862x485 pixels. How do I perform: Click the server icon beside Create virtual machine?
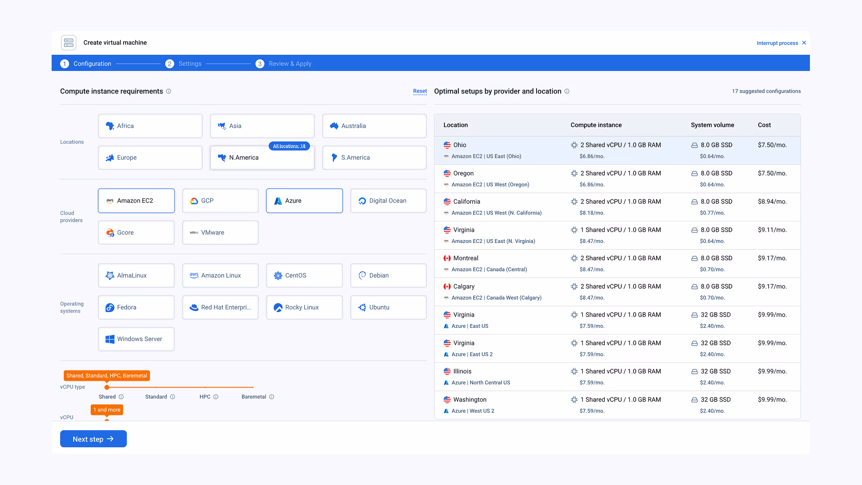point(69,43)
